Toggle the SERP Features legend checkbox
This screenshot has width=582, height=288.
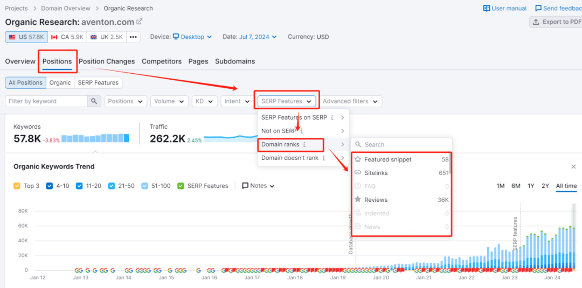(x=181, y=186)
